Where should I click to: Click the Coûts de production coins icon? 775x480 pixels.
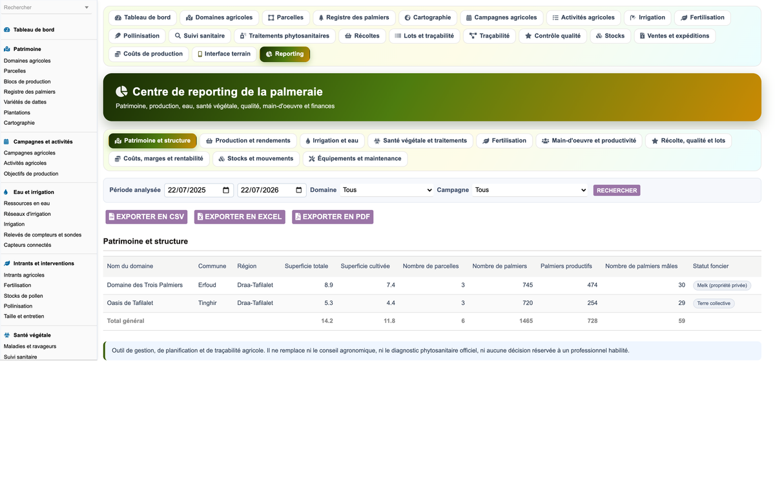pyautogui.click(x=118, y=54)
